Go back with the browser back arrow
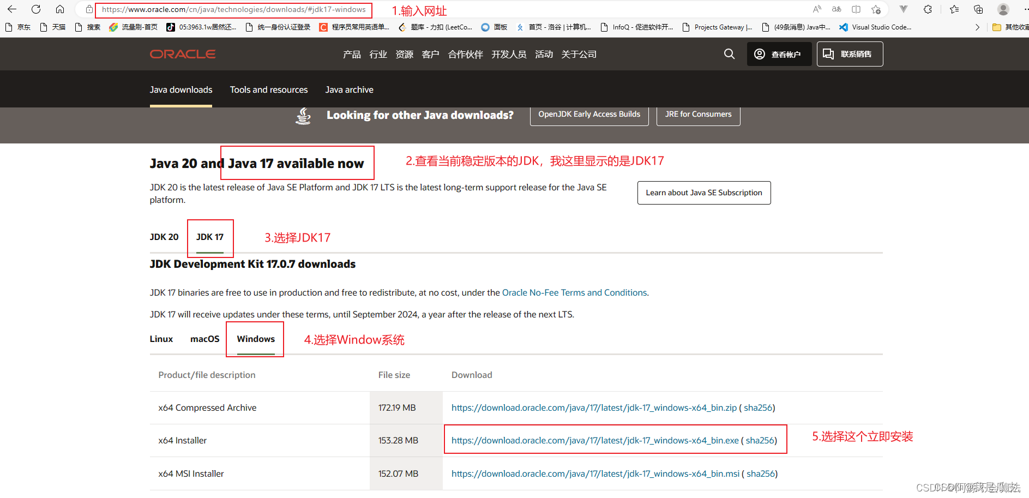Image resolution: width=1029 pixels, height=498 pixels. [x=12, y=9]
